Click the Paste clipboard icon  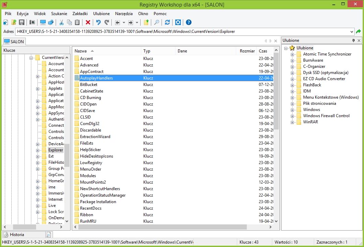pyautogui.click(x=77, y=23)
